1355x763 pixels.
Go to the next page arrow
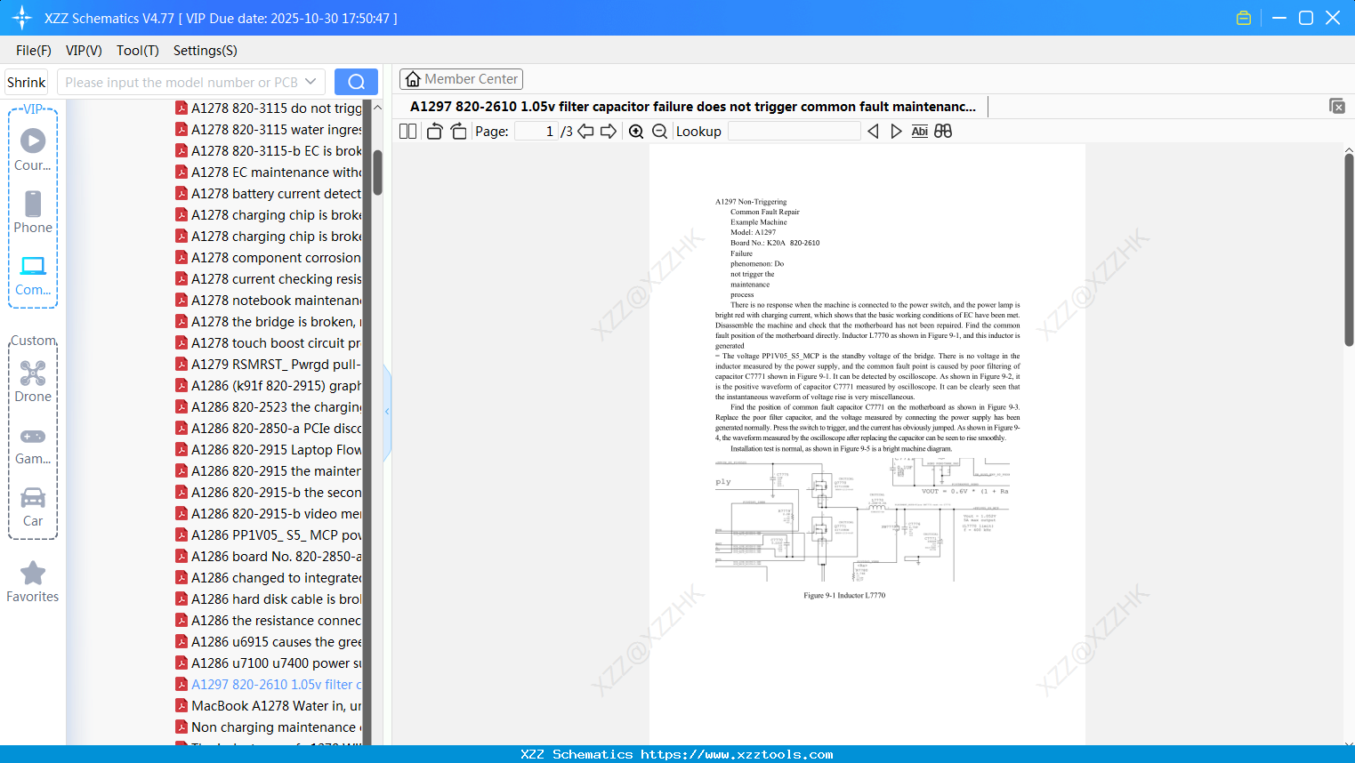point(609,131)
